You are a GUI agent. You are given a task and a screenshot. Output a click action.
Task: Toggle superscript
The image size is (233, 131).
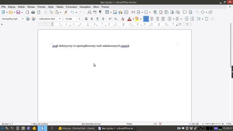110,19
